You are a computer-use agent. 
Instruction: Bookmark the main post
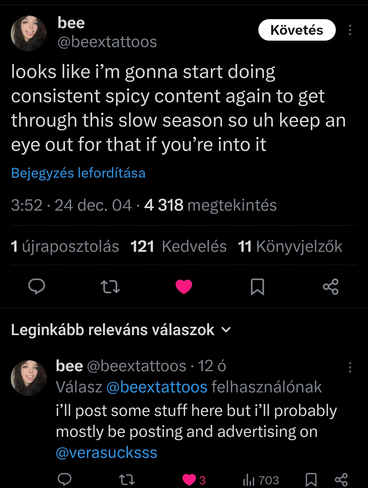(x=257, y=287)
